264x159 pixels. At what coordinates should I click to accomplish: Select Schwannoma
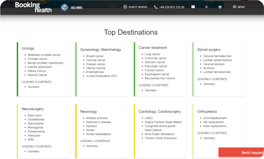[x=36, y=131]
